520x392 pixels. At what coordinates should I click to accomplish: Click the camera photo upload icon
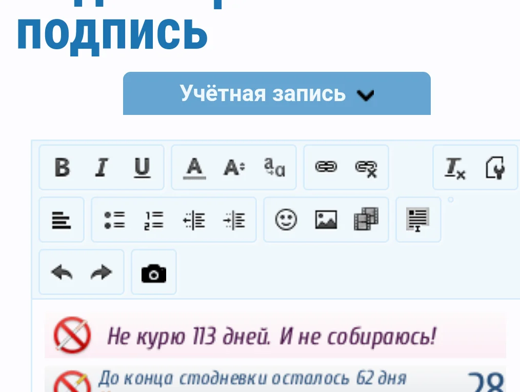[x=153, y=273]
